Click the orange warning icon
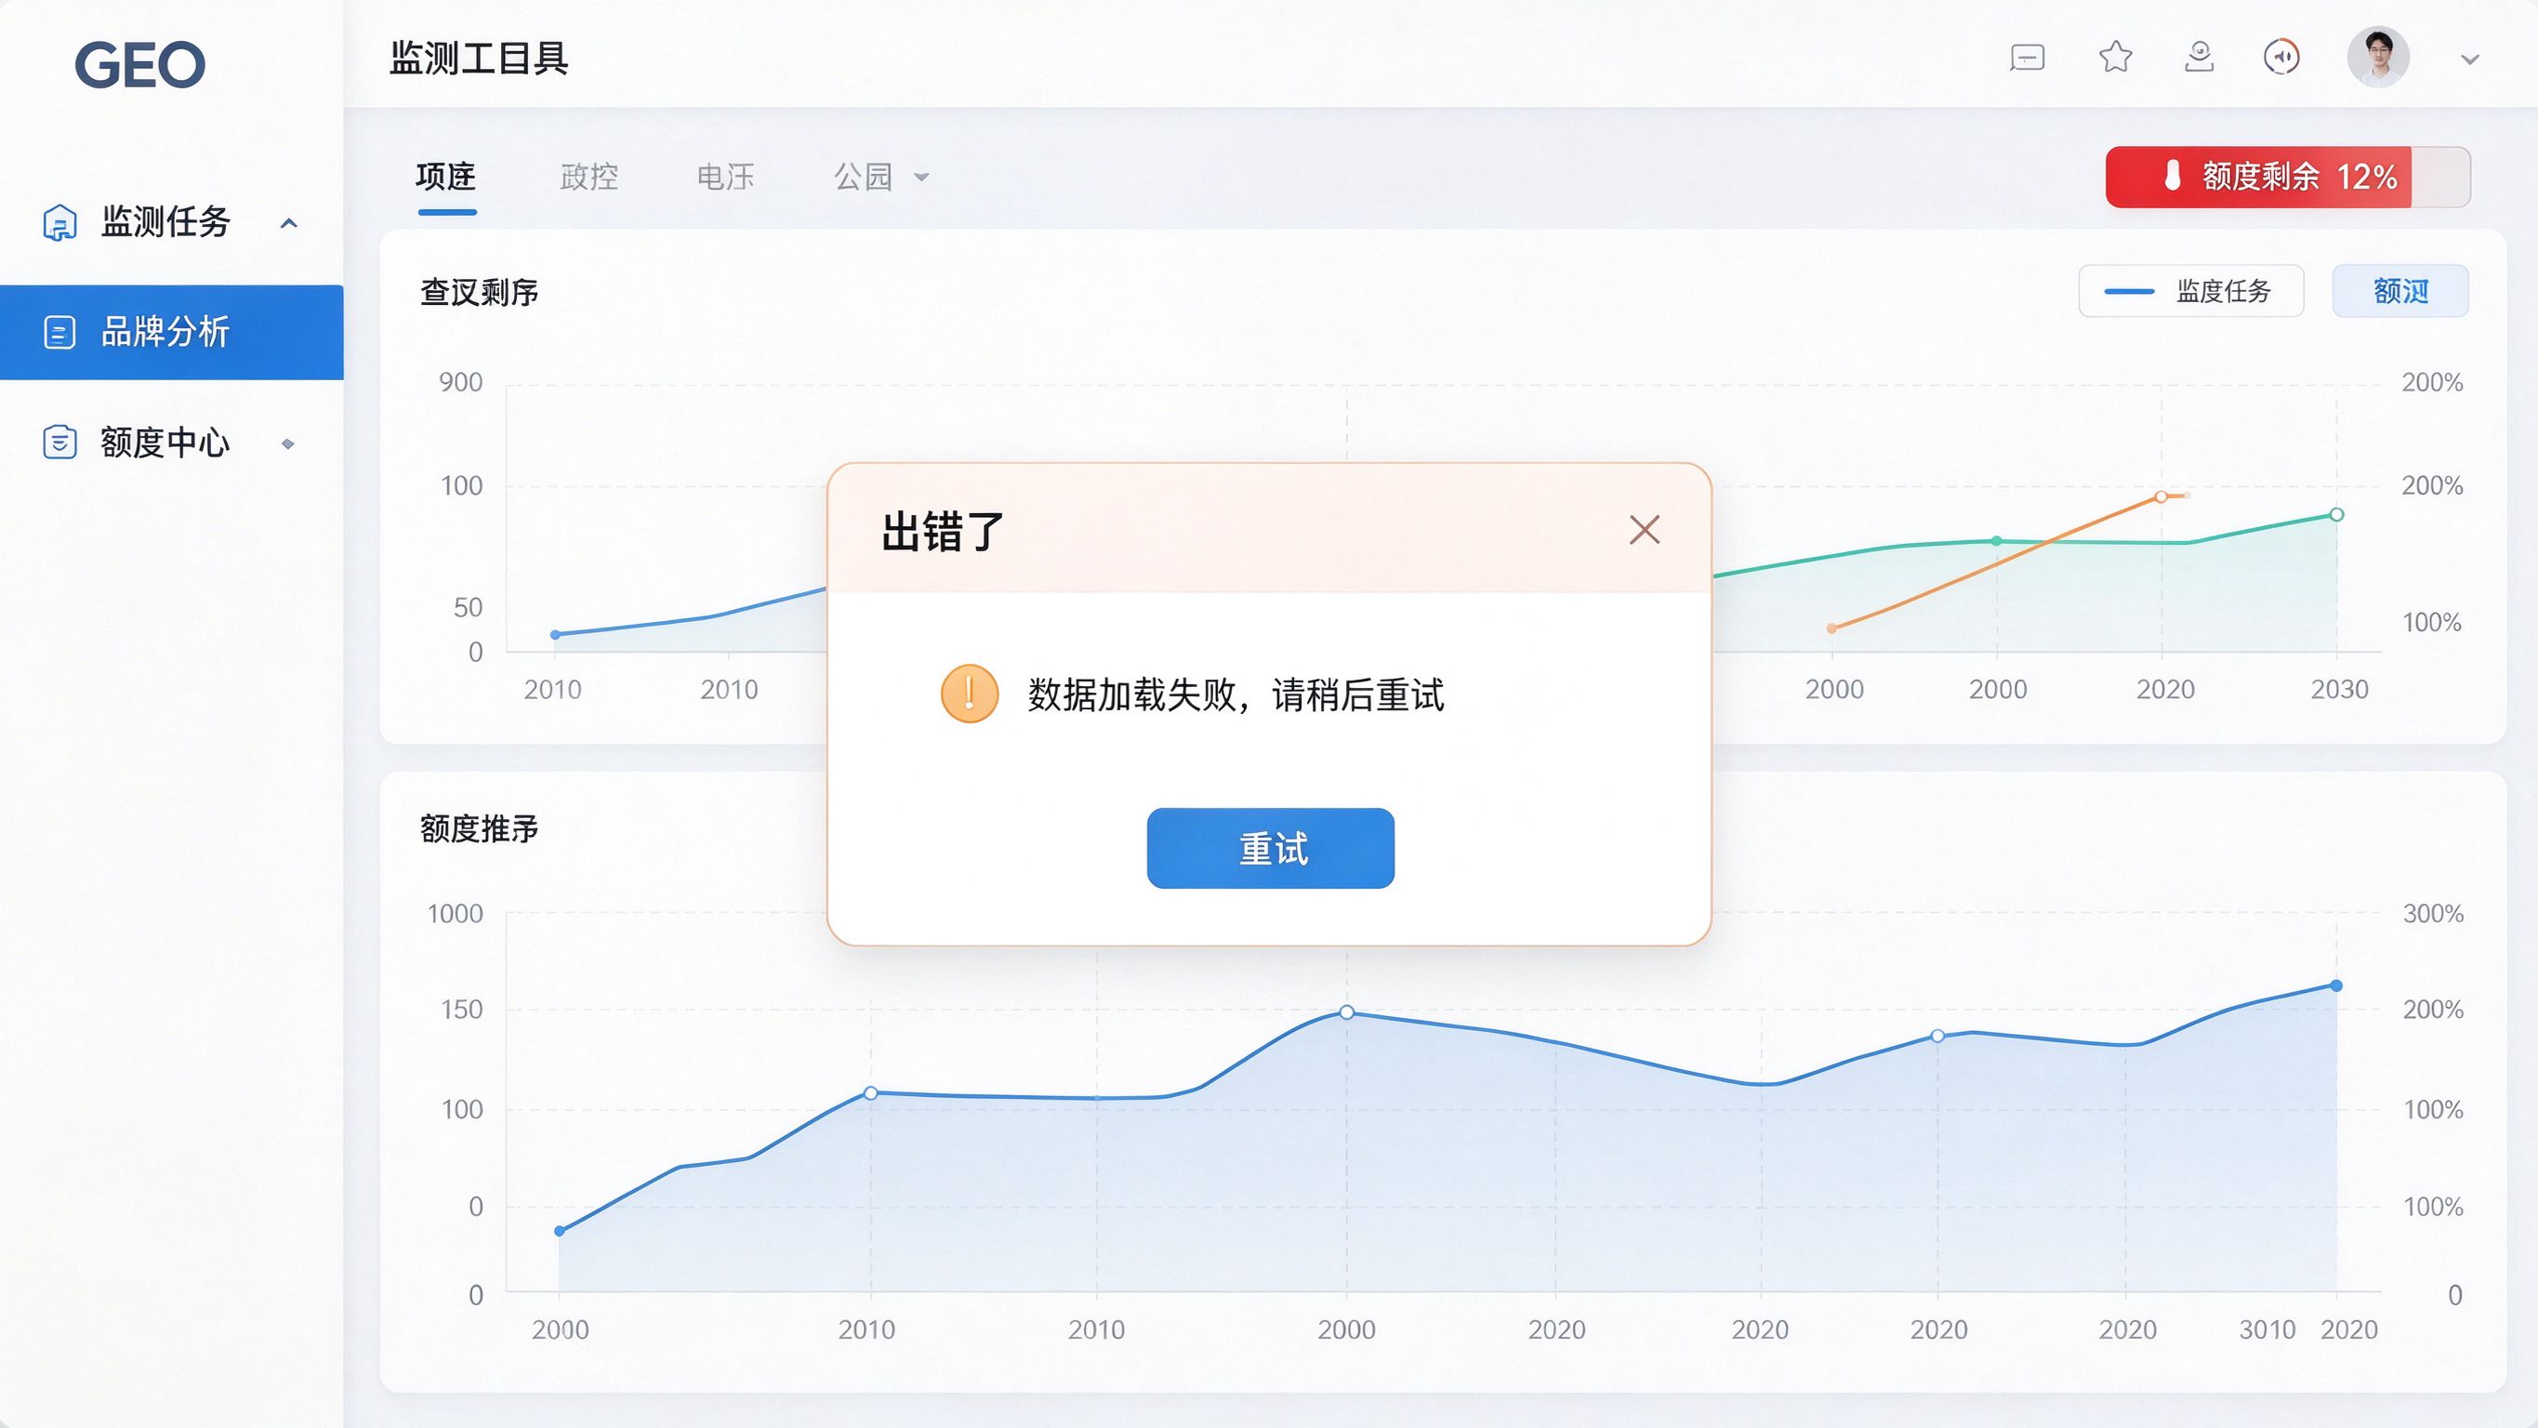This screenshot has width=2538, height=1428. (x=970, y=694)
